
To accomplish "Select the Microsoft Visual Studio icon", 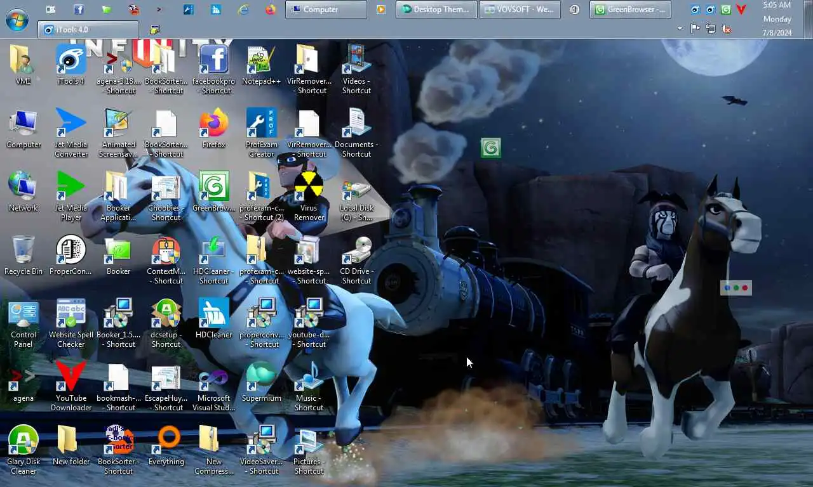I will (213, 386).
